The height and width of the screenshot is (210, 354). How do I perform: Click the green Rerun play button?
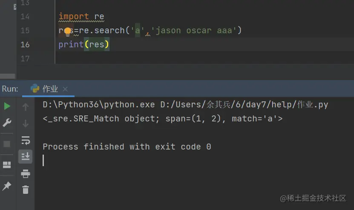click(x=7, y=106)
